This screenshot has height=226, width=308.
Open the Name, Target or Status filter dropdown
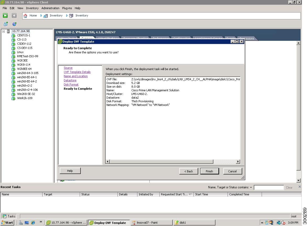(x=251, y=187)
